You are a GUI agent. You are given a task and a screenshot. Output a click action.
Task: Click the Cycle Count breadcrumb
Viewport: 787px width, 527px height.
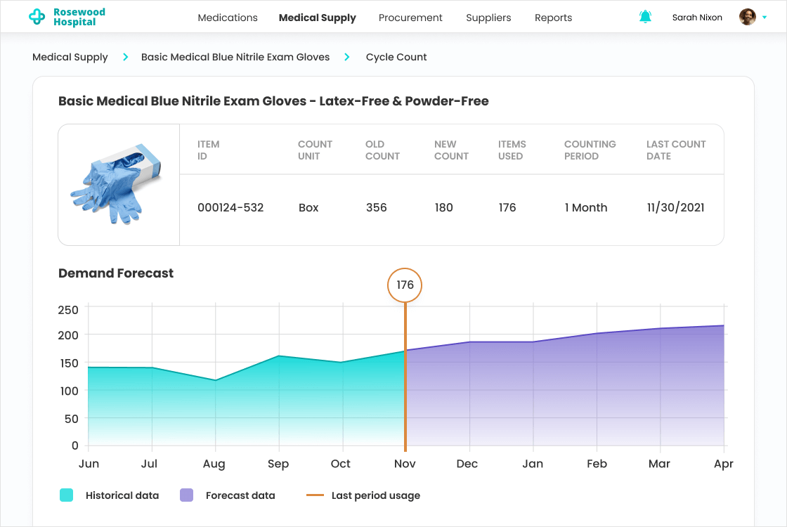[396, 57]
